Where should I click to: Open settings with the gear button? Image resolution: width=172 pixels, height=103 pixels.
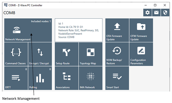(x=147, y=13)
